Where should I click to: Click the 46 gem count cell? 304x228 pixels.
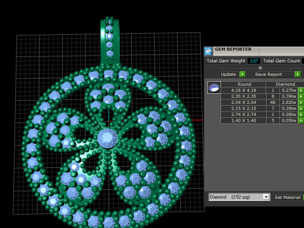pyautogui.click(x=273, y=103)
